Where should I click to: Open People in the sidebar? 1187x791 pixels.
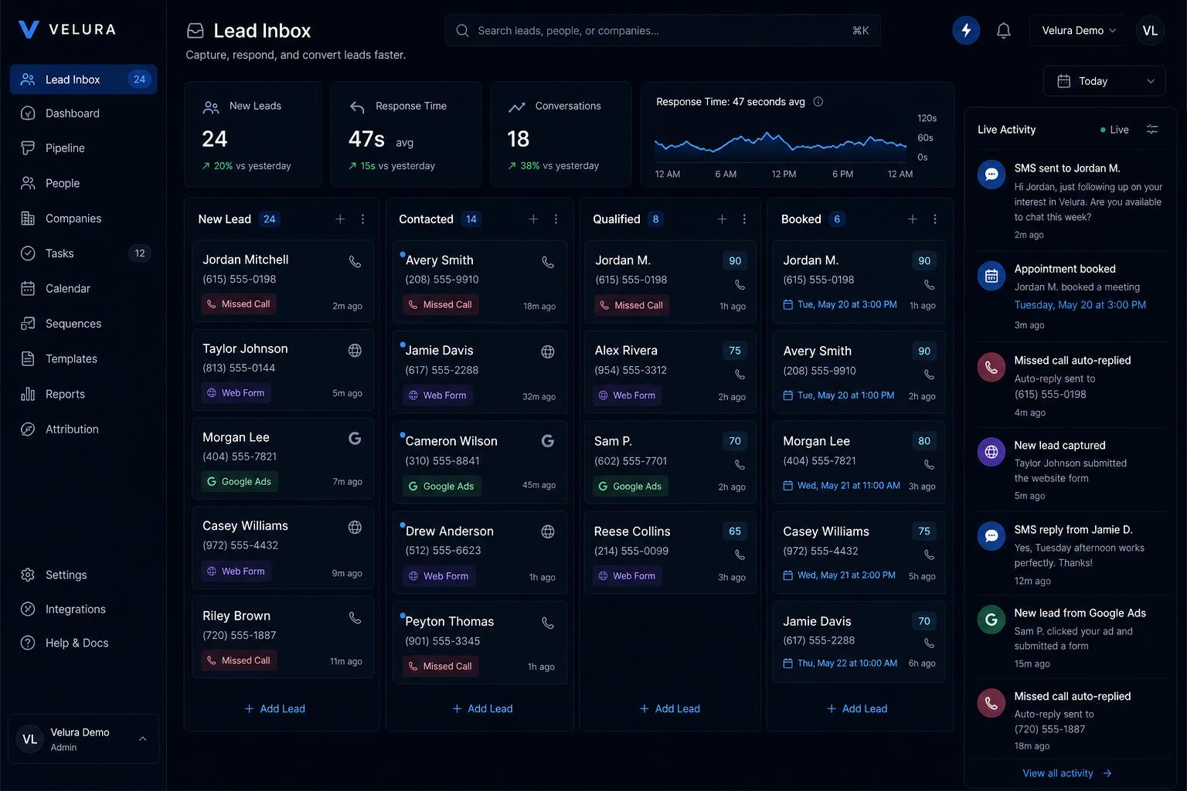tap(83, 183)
